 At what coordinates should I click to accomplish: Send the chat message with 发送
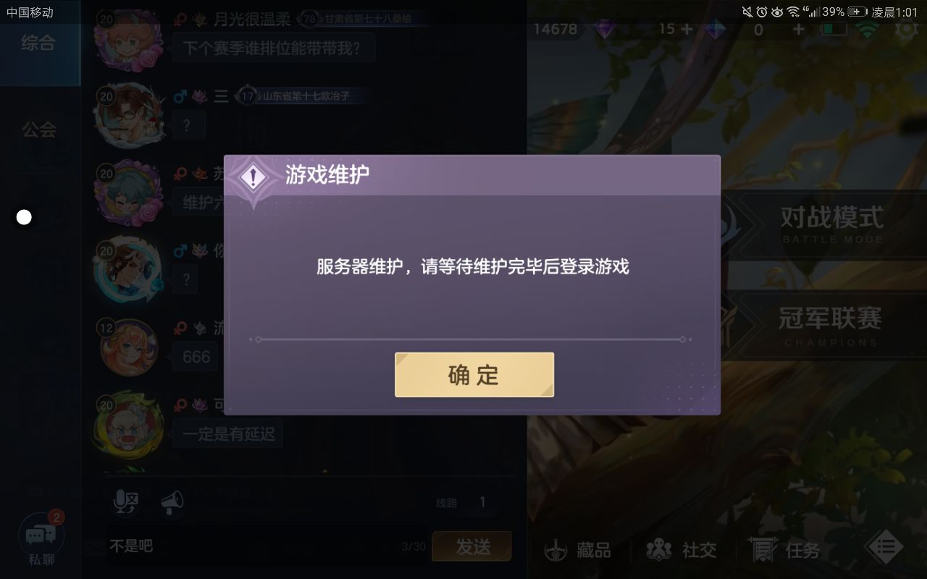pyautogui.click(x=471, y=546)
